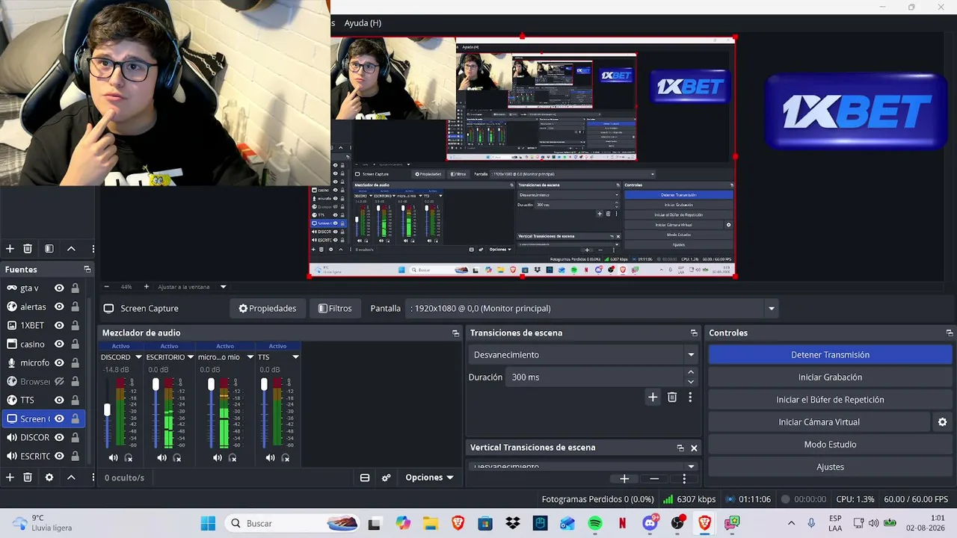
Task: Delete selected source with Fuentes trash icon
Action: click(x=28, y=477)
